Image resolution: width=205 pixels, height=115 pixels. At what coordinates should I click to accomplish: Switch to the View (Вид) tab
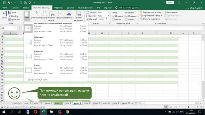click(98, 8)
